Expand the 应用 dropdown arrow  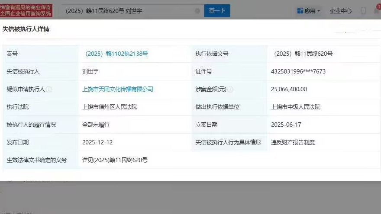[x=319, y=11]
